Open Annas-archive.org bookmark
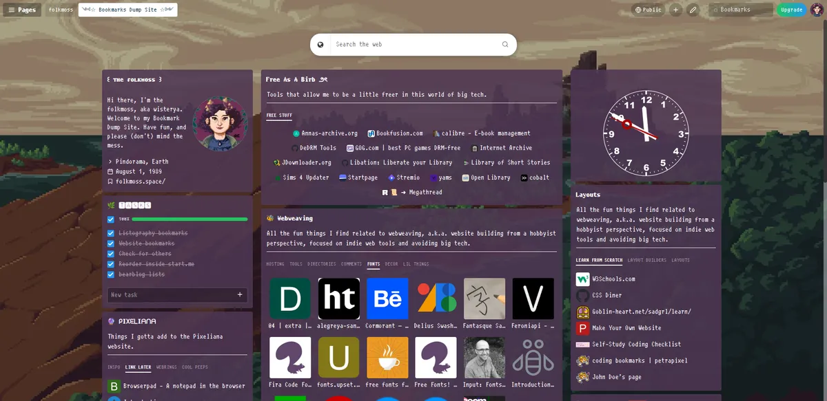The height and width of the screenshot is (401, 827). [325, 133]
